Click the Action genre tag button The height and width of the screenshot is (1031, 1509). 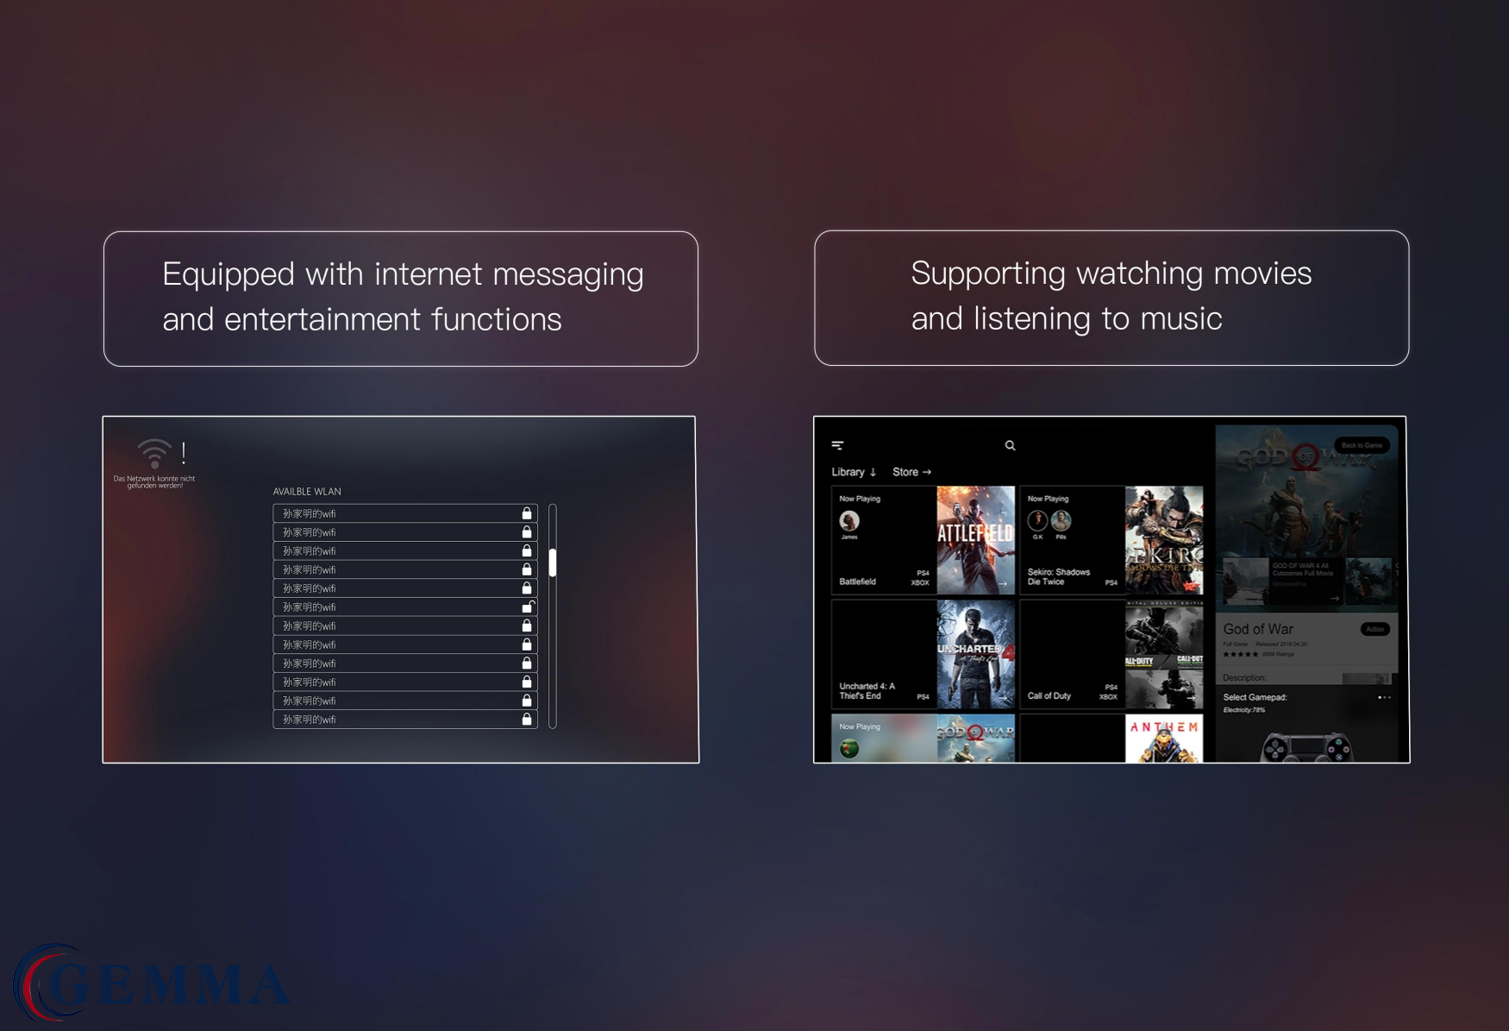point(1374,629)
